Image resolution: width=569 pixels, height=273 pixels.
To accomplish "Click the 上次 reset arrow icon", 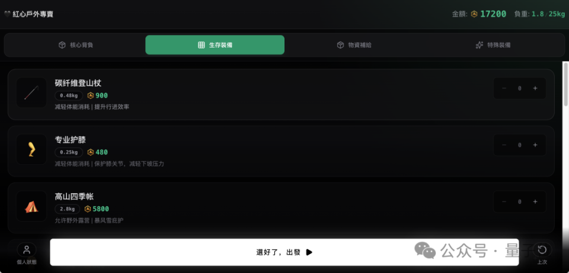I will 542,249.
